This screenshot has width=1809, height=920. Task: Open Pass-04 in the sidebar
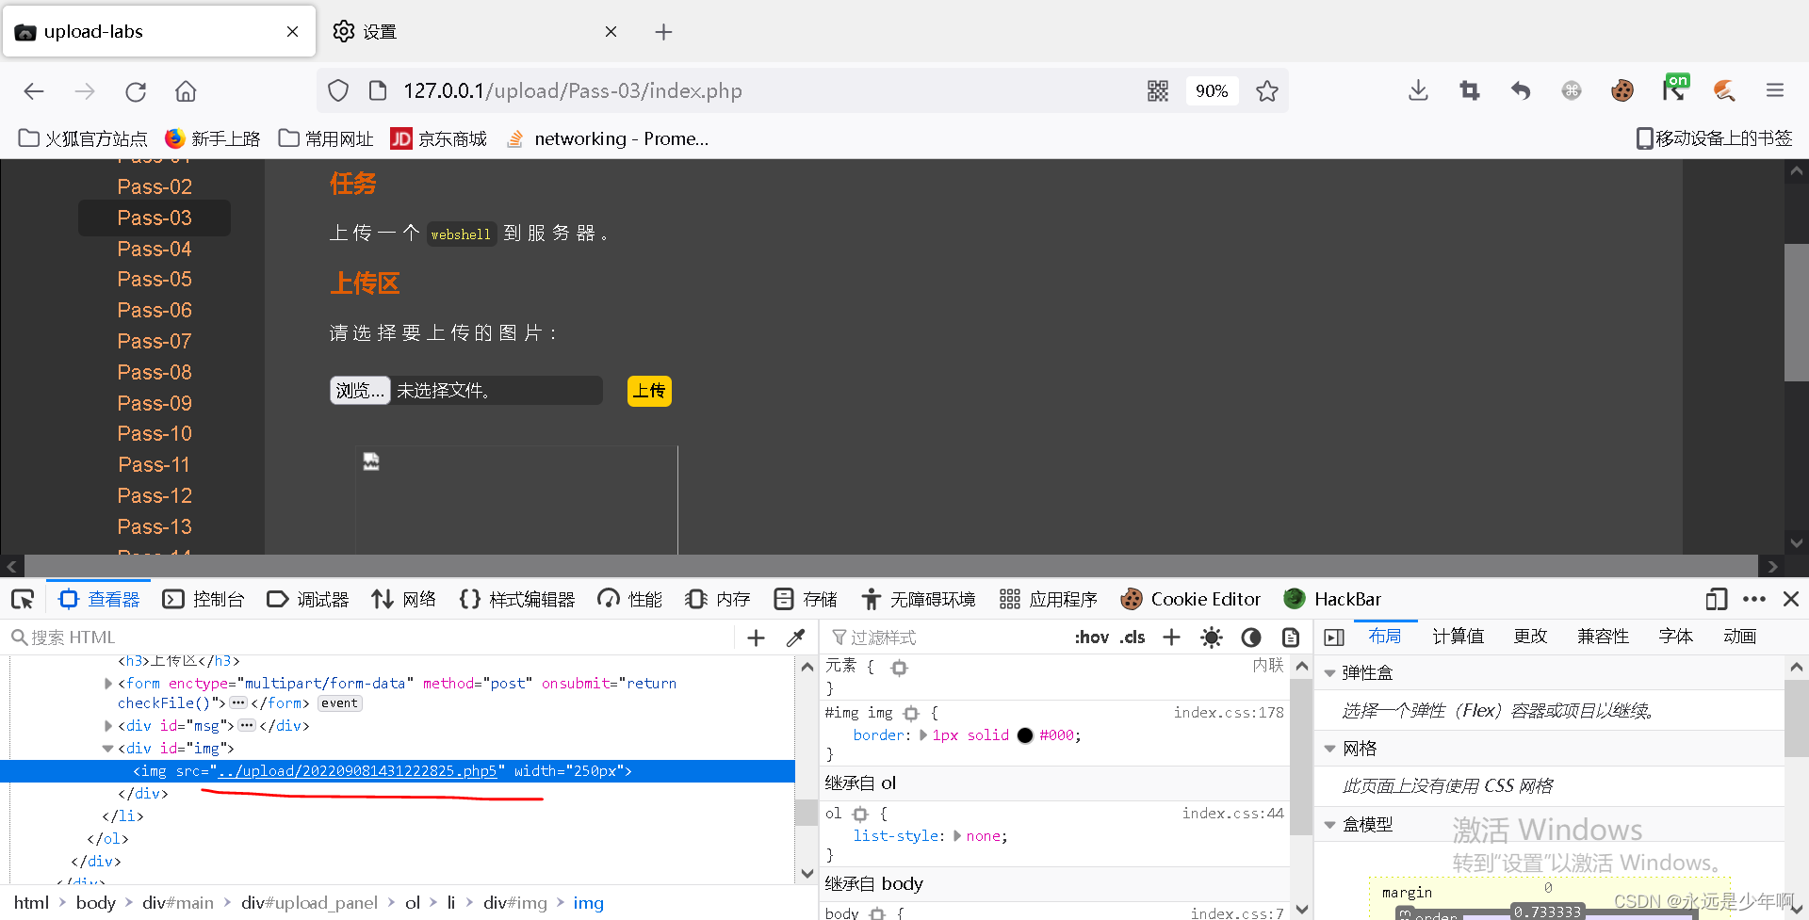point(155,249)
